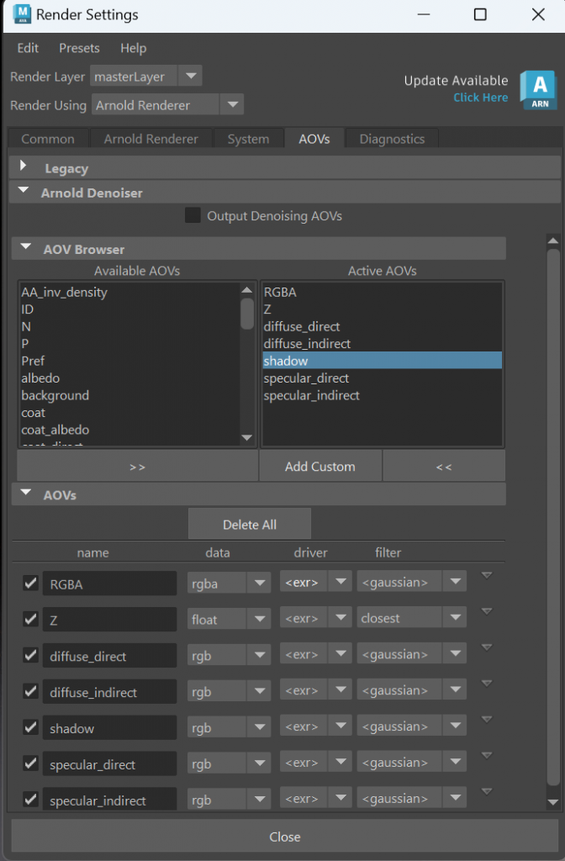Viewport: 565px width, 861px height.
Task: Click the Add Custom button
Action: tap(320, 466)
